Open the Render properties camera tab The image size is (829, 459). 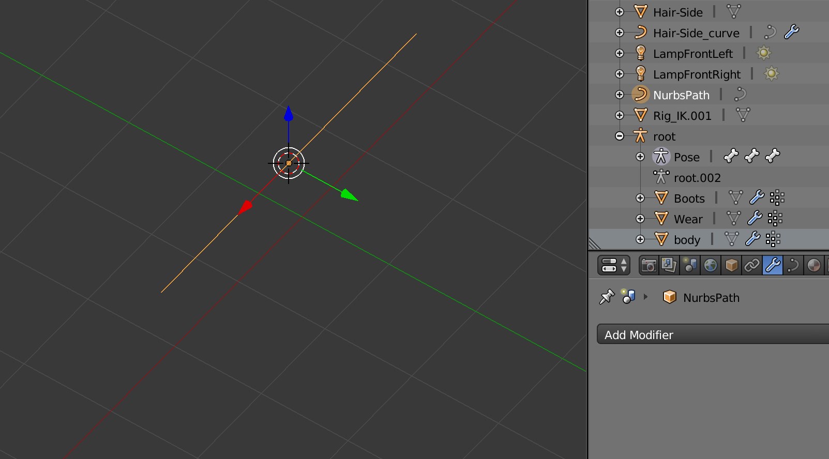649,266
